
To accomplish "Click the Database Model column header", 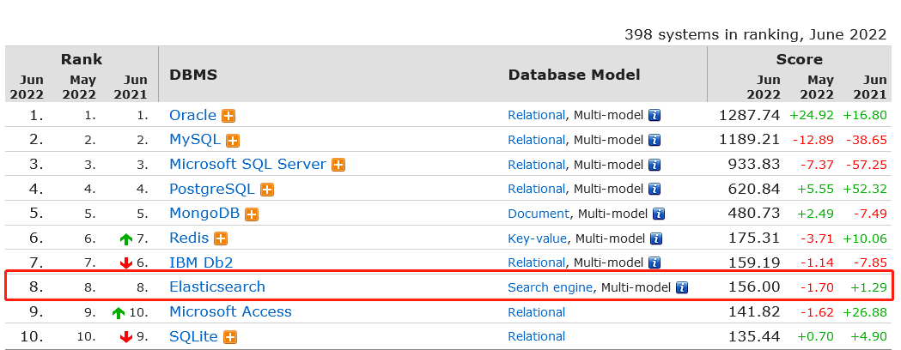I will tap(574, 75).
